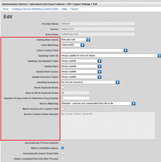Click the 'Handling Insurance:' label

pos(48,82)
